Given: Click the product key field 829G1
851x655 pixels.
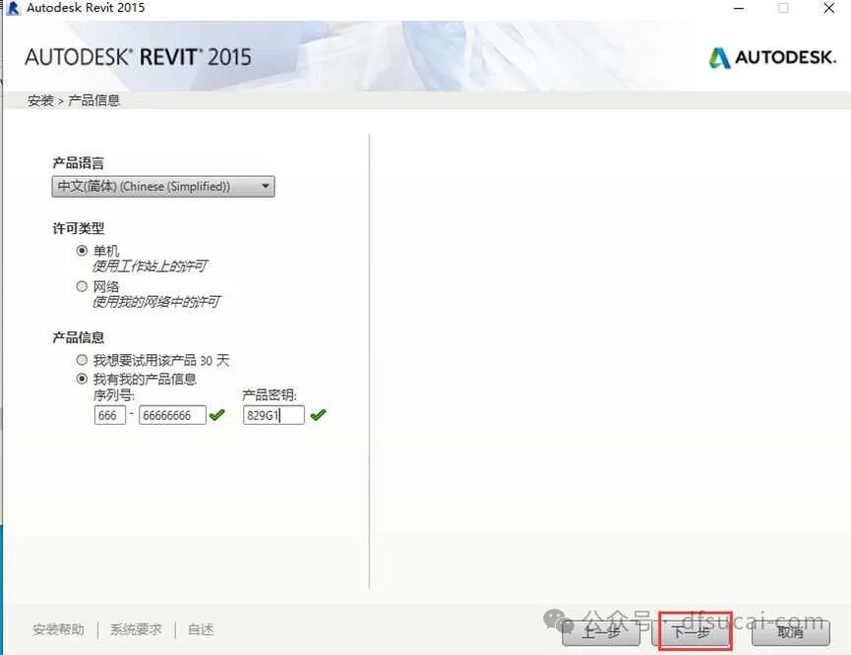Looking at the screenshot, I should [274, 415].
